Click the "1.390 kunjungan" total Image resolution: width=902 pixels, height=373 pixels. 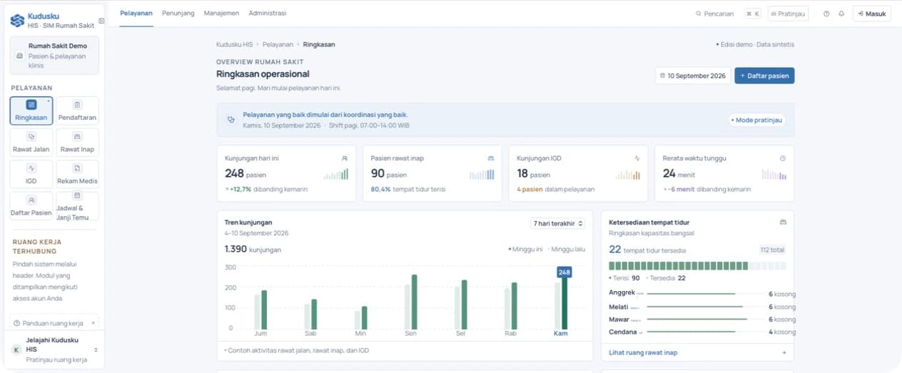click(x=253, y=250)
